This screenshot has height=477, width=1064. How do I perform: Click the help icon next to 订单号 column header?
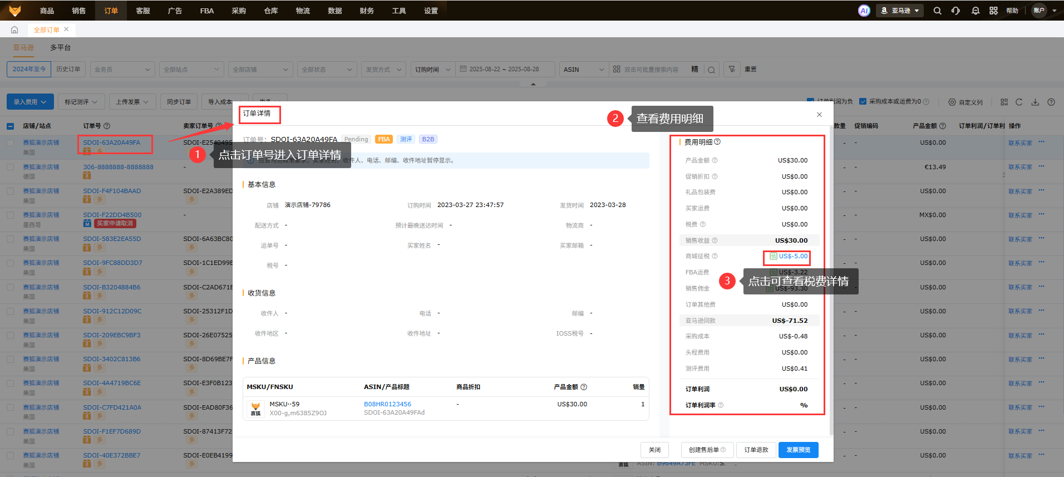pos(107,126)
